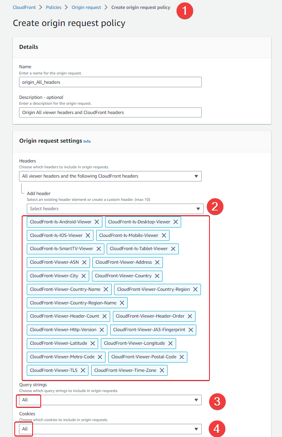Remove CloudFront-Viewer-Header-Count header tag
282x437 pixels.
tap(105, 316)
